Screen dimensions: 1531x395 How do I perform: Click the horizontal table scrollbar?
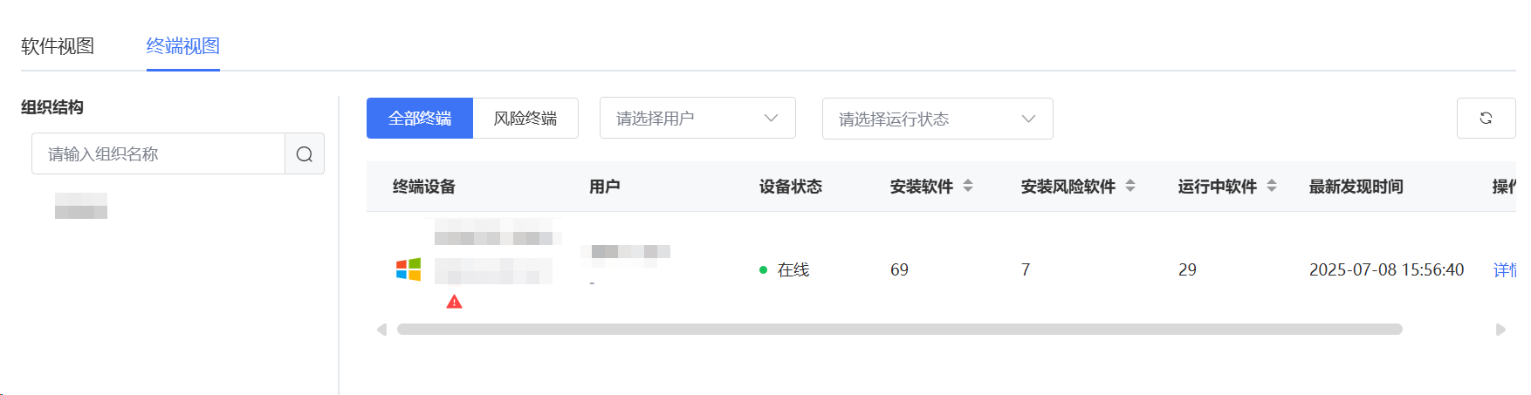coord(899,330)
